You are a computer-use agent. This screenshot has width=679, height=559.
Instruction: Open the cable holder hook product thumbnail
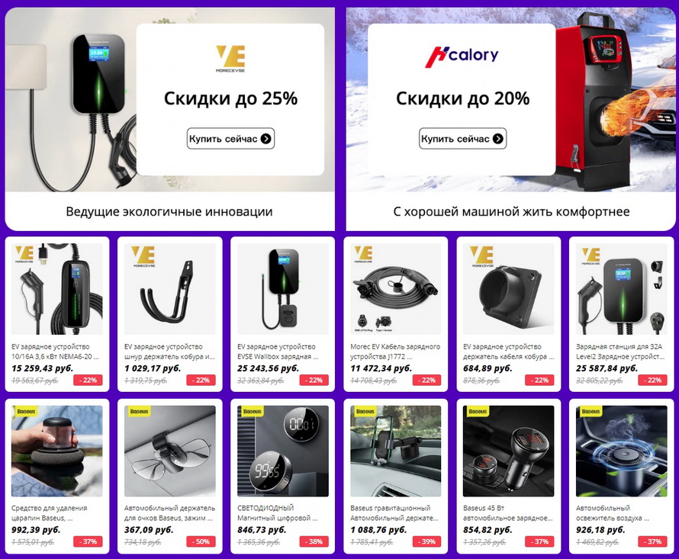coord(169,289)
